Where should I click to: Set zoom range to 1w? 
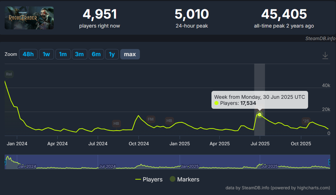coord(46,54)
